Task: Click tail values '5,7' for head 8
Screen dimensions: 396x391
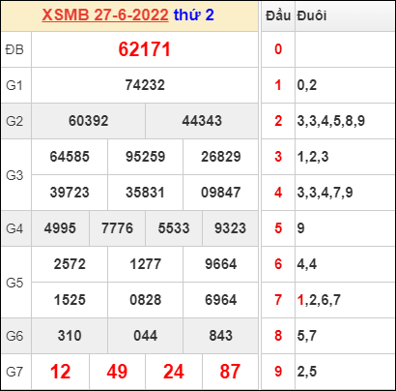Action: pyautogui.click(x=307, y=336)
